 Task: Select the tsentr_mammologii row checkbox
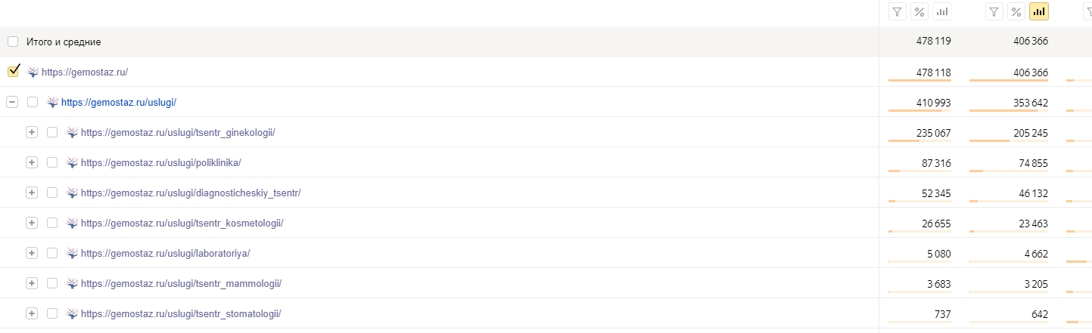coord(52,283)
